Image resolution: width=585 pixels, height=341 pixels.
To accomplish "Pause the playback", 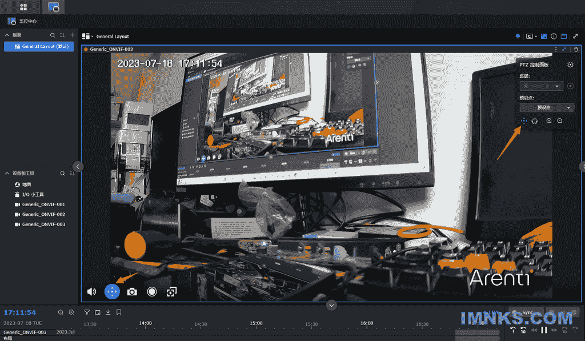I will (x=544, y=330).
